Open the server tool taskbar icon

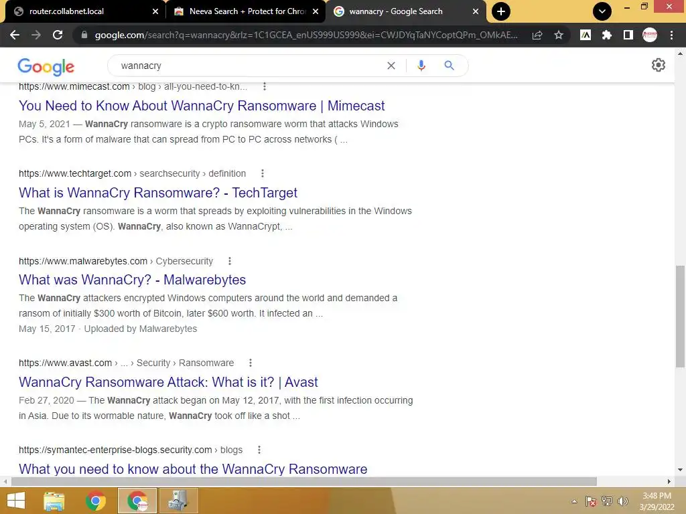(178, 501)
